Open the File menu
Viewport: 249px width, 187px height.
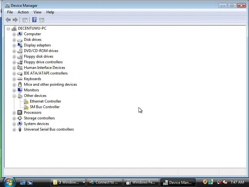click(10, 12)
